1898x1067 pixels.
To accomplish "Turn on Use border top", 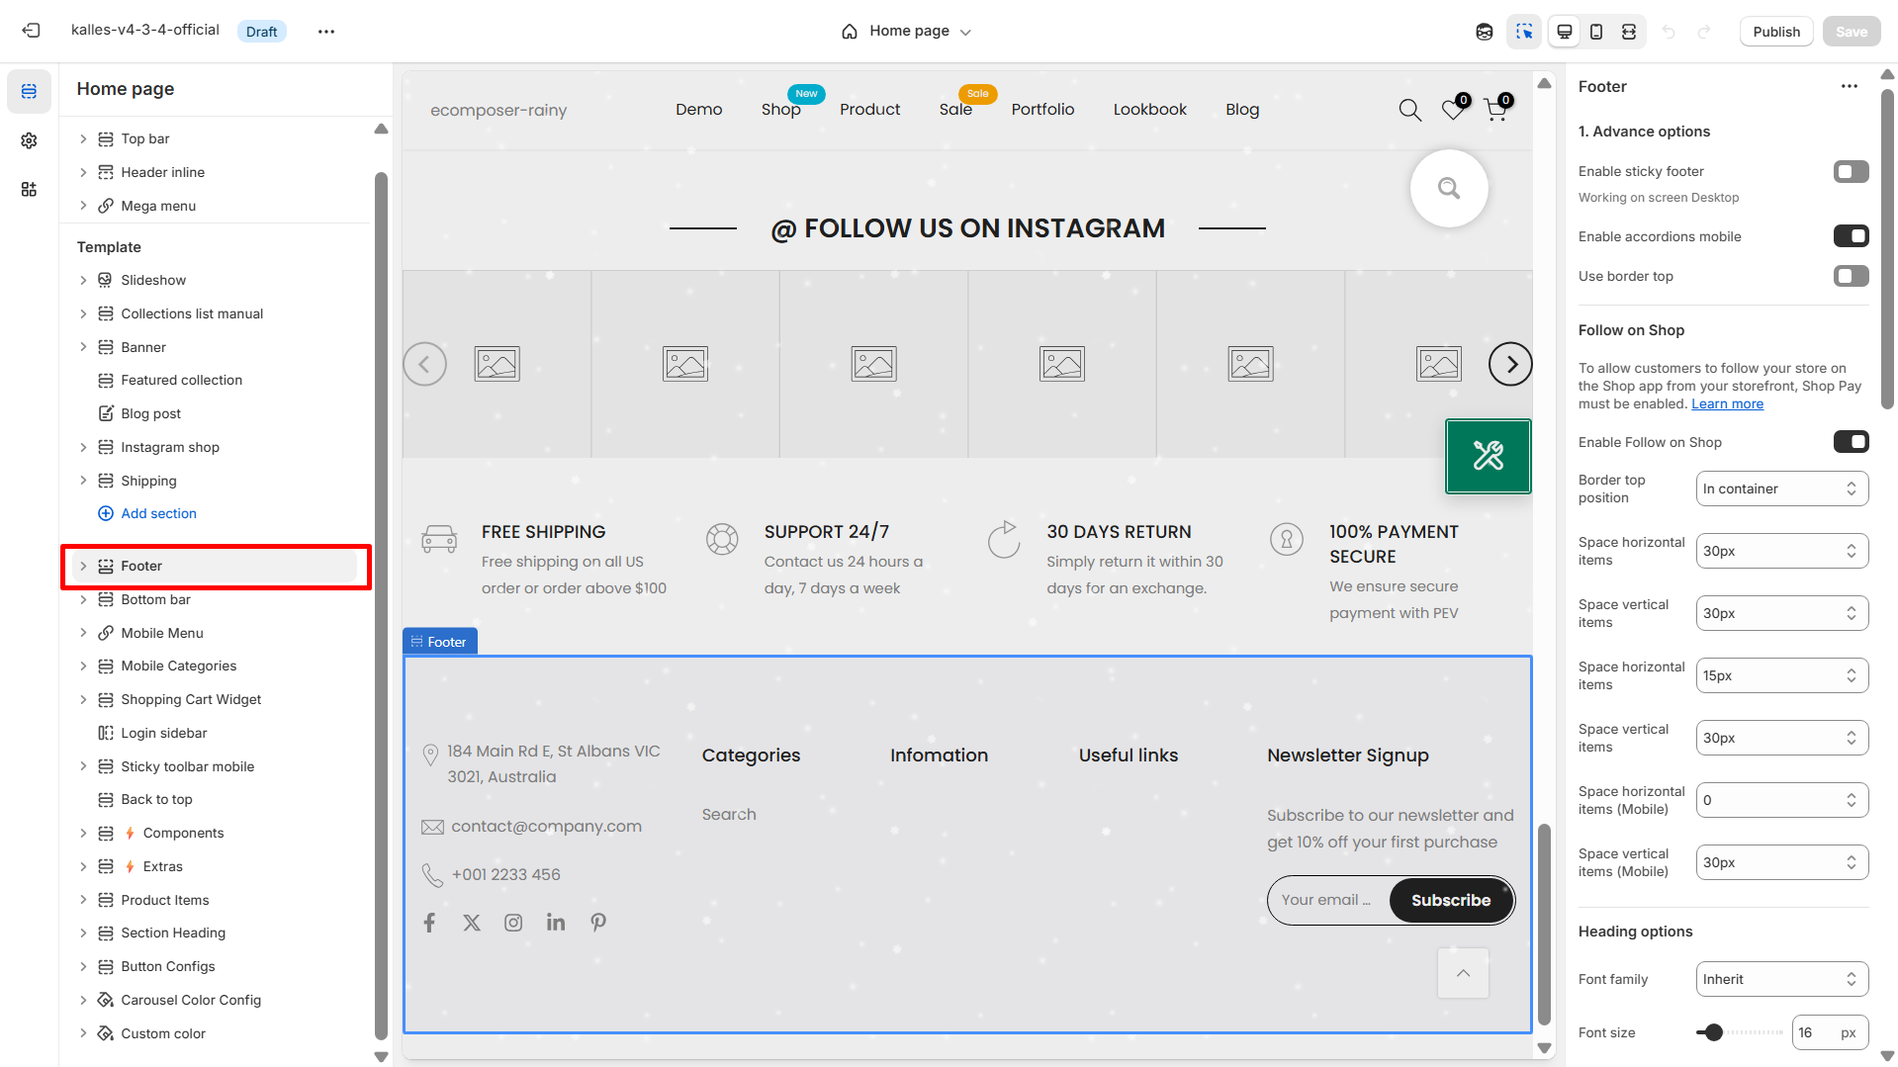I will pos(1850,276).
